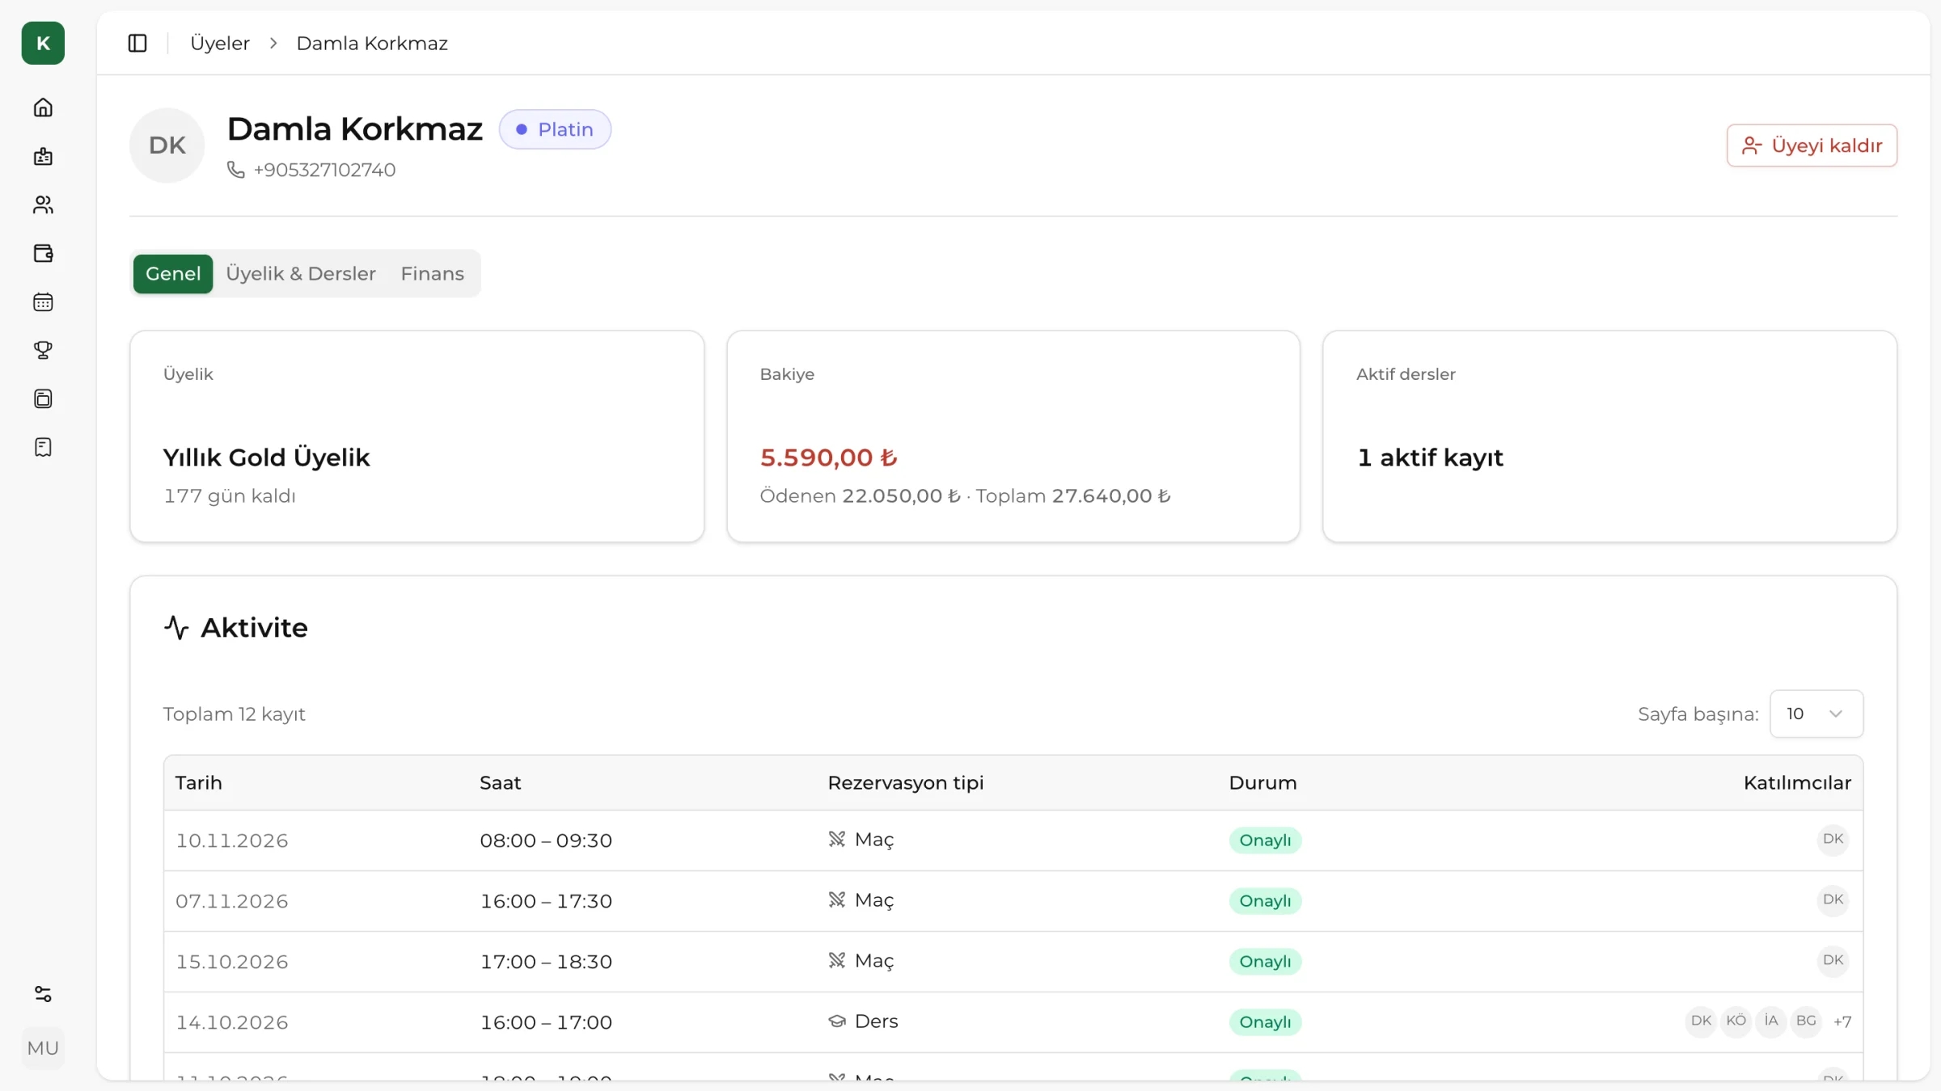
Task: Open the Members people icon in sidebar
Action: [x=43, y=204]
